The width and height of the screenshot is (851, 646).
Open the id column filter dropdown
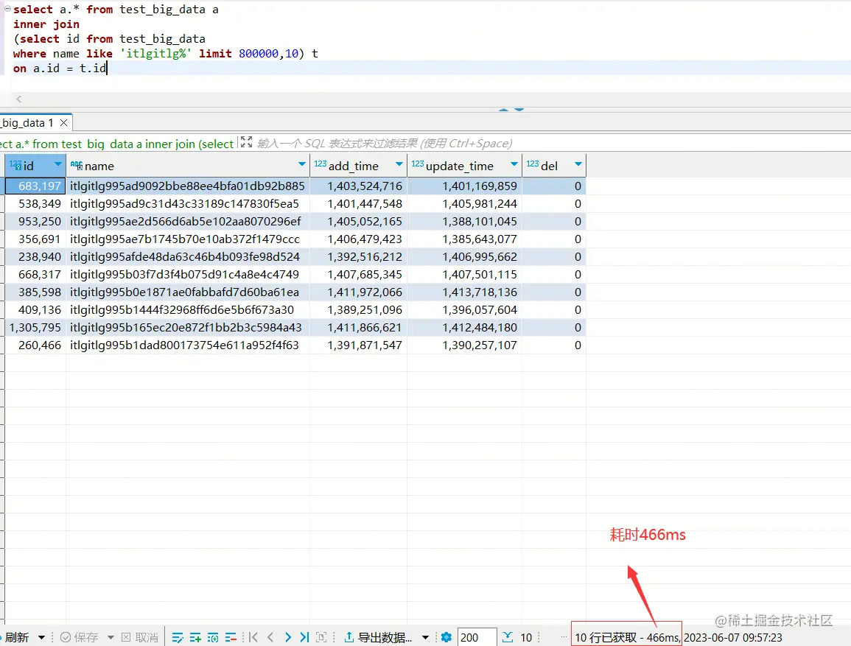point(57,164)
